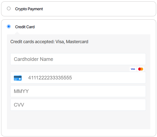Screen dimensions: 157x137
Task: Click the blue credit card icon
Action: 18,78
